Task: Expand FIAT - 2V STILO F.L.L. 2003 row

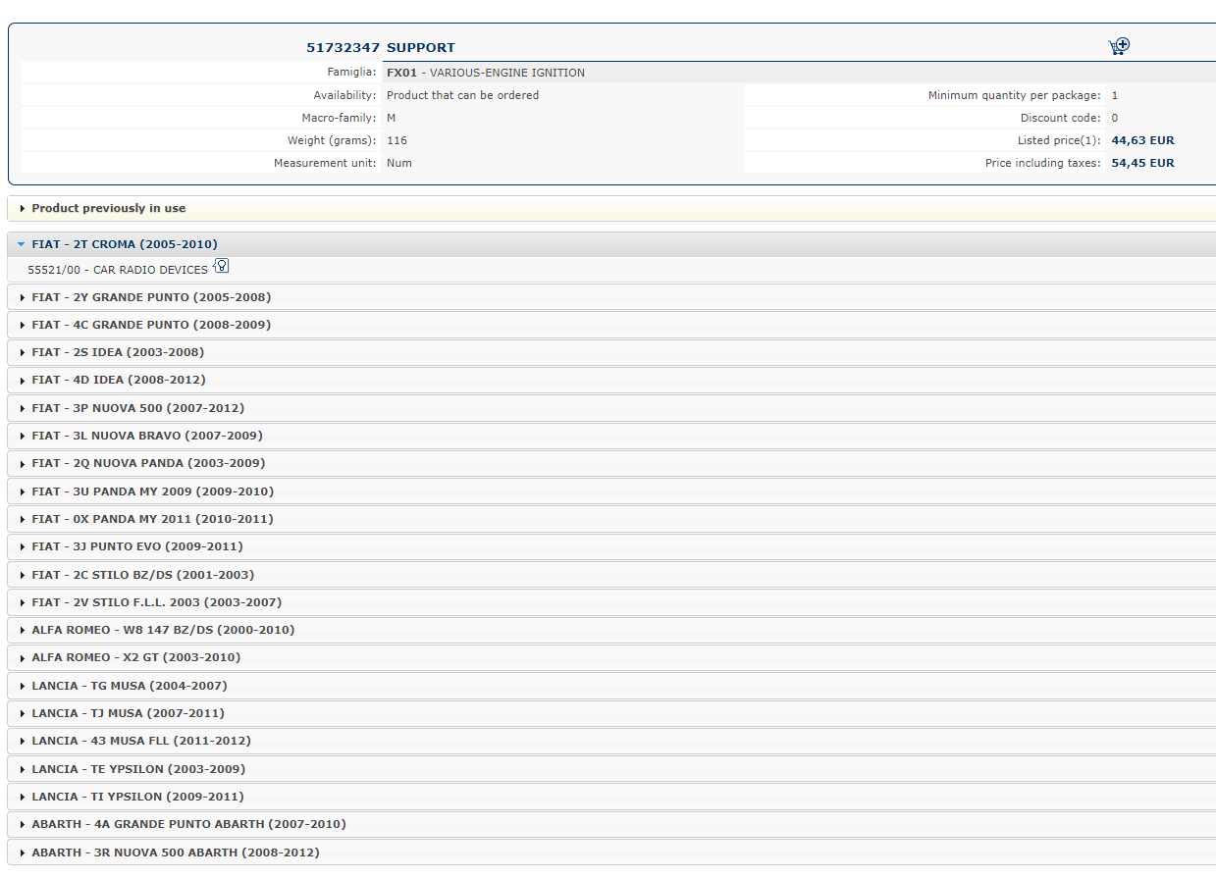Action: (611, 602)
